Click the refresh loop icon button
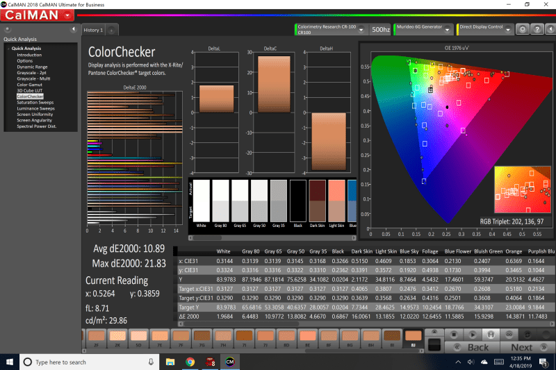The width and height of the screenshot is (556, 370). (x=528, y=335)
